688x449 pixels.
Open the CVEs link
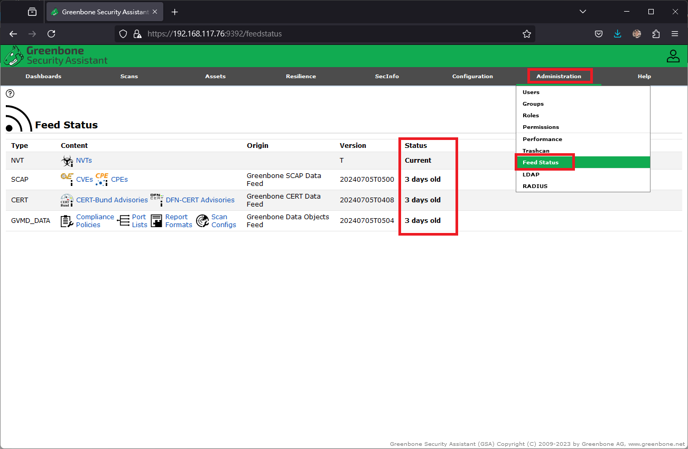tap(85, 180)
